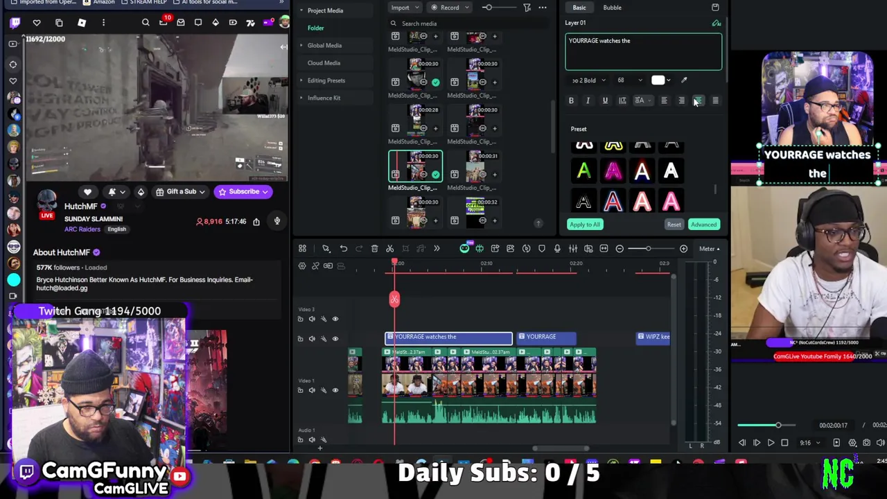Screen dimensions: 887x499
Task: Toggle bold text formatting
Action: click(571, 101)
